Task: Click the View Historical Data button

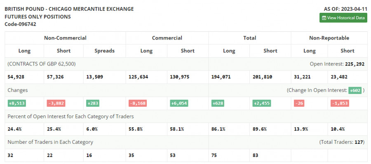Action: pyautogui.click(x=343, y=18)
